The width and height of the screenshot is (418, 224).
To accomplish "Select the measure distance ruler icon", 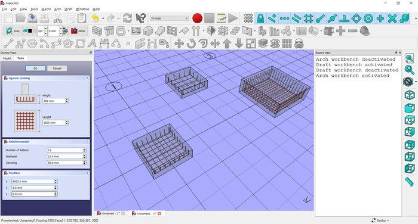I will coord(409,182).
